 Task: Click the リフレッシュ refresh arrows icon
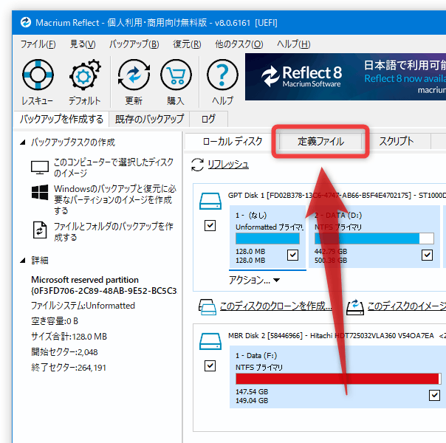tap(197, 165)
